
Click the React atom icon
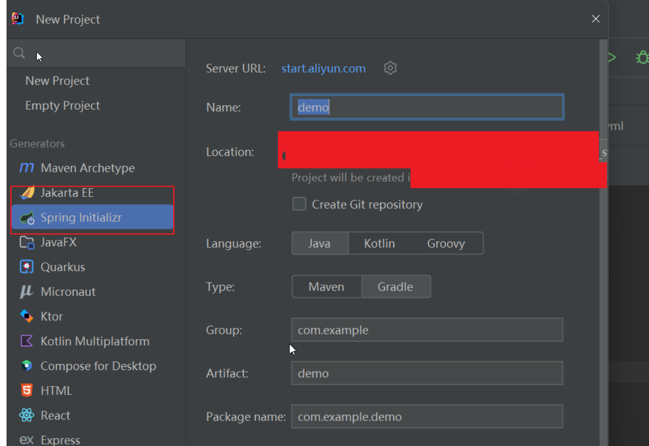27,415
